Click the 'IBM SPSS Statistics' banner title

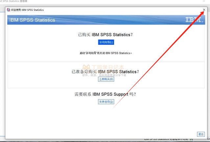32,20
